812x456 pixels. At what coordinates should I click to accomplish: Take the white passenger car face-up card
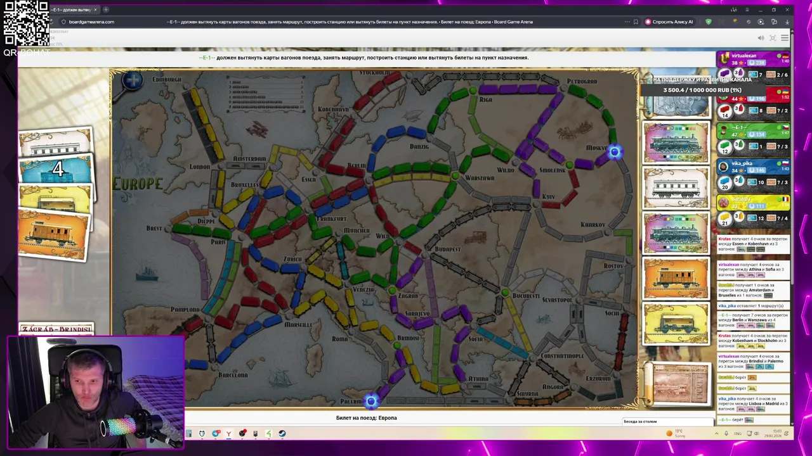click(x=676, y=188)
